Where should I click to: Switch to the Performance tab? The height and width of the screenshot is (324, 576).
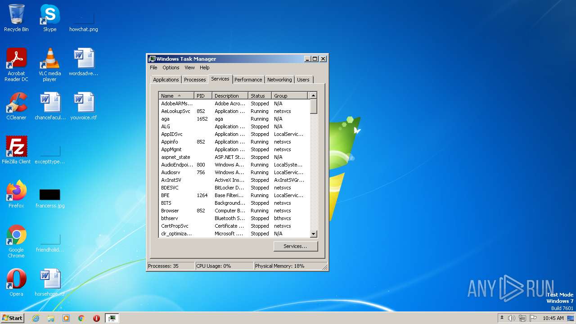(x=248, y=80)
